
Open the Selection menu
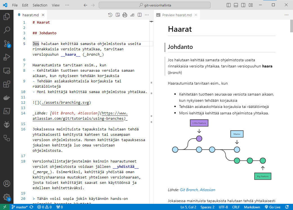tap(40, 5)
